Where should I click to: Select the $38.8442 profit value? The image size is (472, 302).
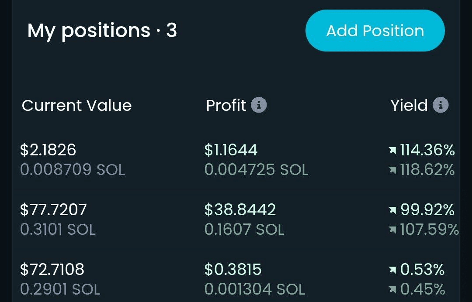(x=240, y=210)
